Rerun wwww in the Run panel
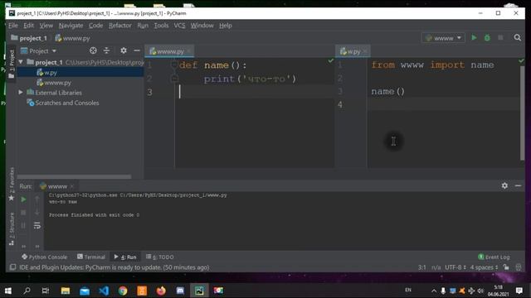531x298 pixels. (x=23, y=199)
